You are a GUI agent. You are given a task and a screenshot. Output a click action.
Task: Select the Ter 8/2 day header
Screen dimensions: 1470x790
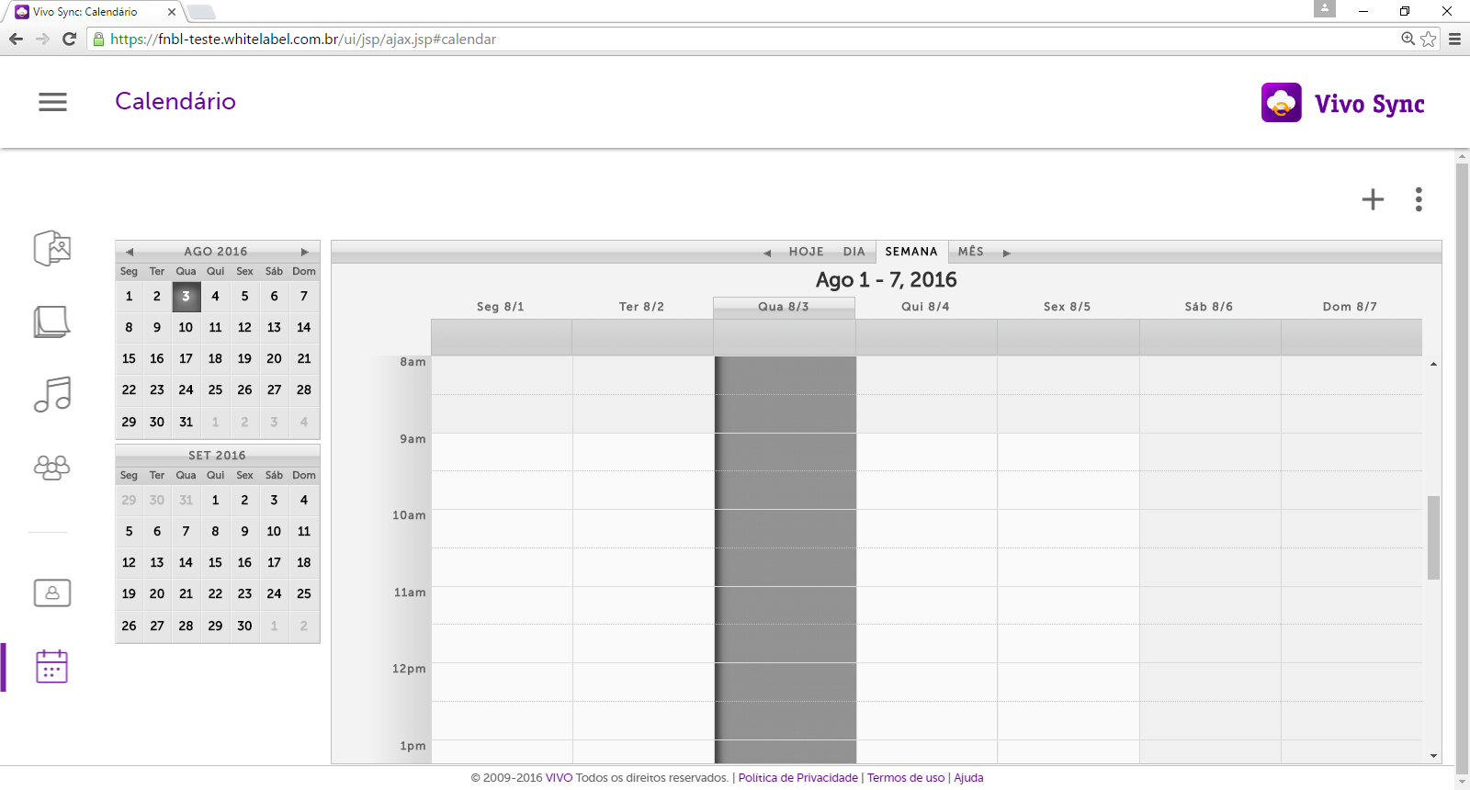[641, 307]
